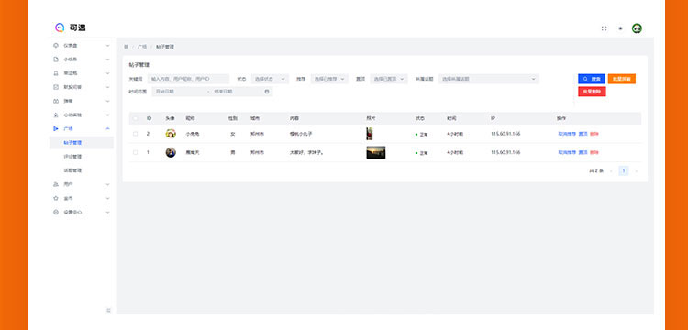The width and height of the screenshot is (688, 330).
Task: Click the red 批量删除 button
Action: [592, 92]
